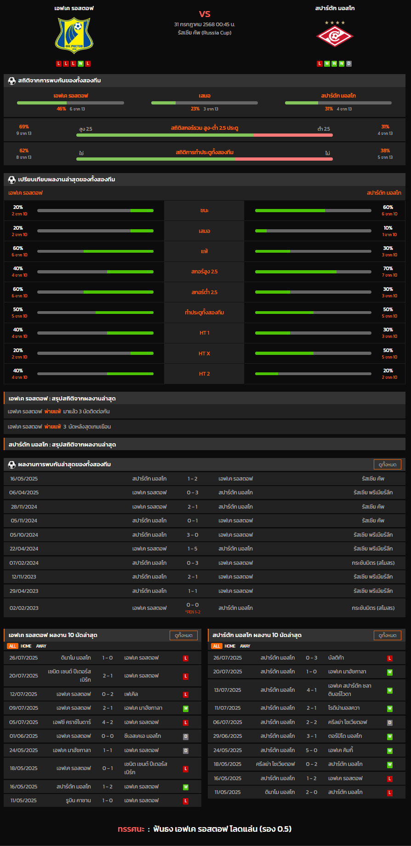Click the football icon beside the top head-to-head statistics header
Image resolution: width=411 pixels, height=846 pixels.
point(12,81)
